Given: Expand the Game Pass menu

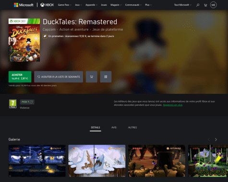Looking at the screenshot, I should click(65, 5).
